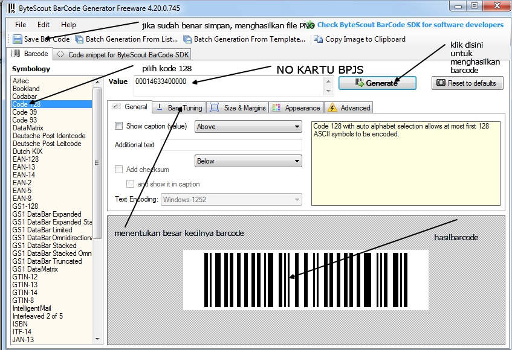Open the Above caption position dropdown
The image size is (512, 350).
[248, 127]
